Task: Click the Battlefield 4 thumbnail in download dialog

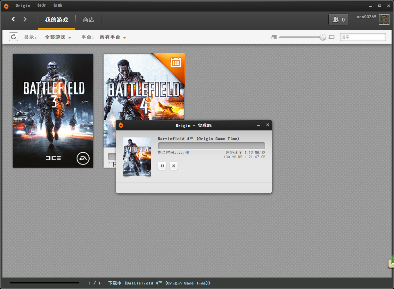Action: point(137,156)
